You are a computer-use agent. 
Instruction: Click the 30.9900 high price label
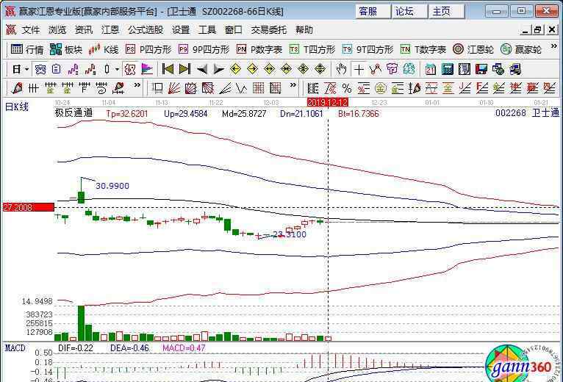(x=112, y=186)
